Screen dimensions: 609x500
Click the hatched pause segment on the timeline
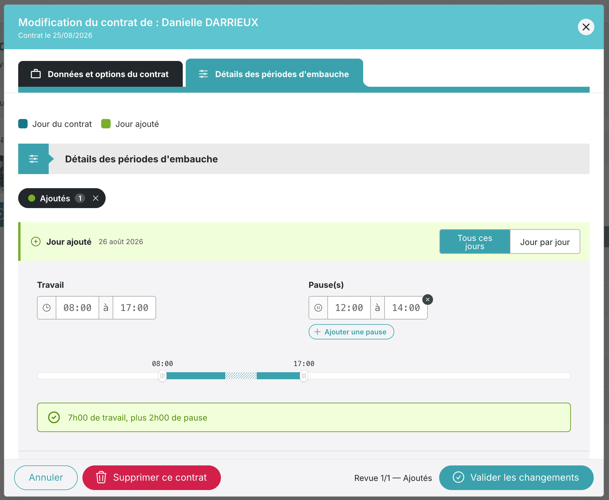tap(241, 376)
